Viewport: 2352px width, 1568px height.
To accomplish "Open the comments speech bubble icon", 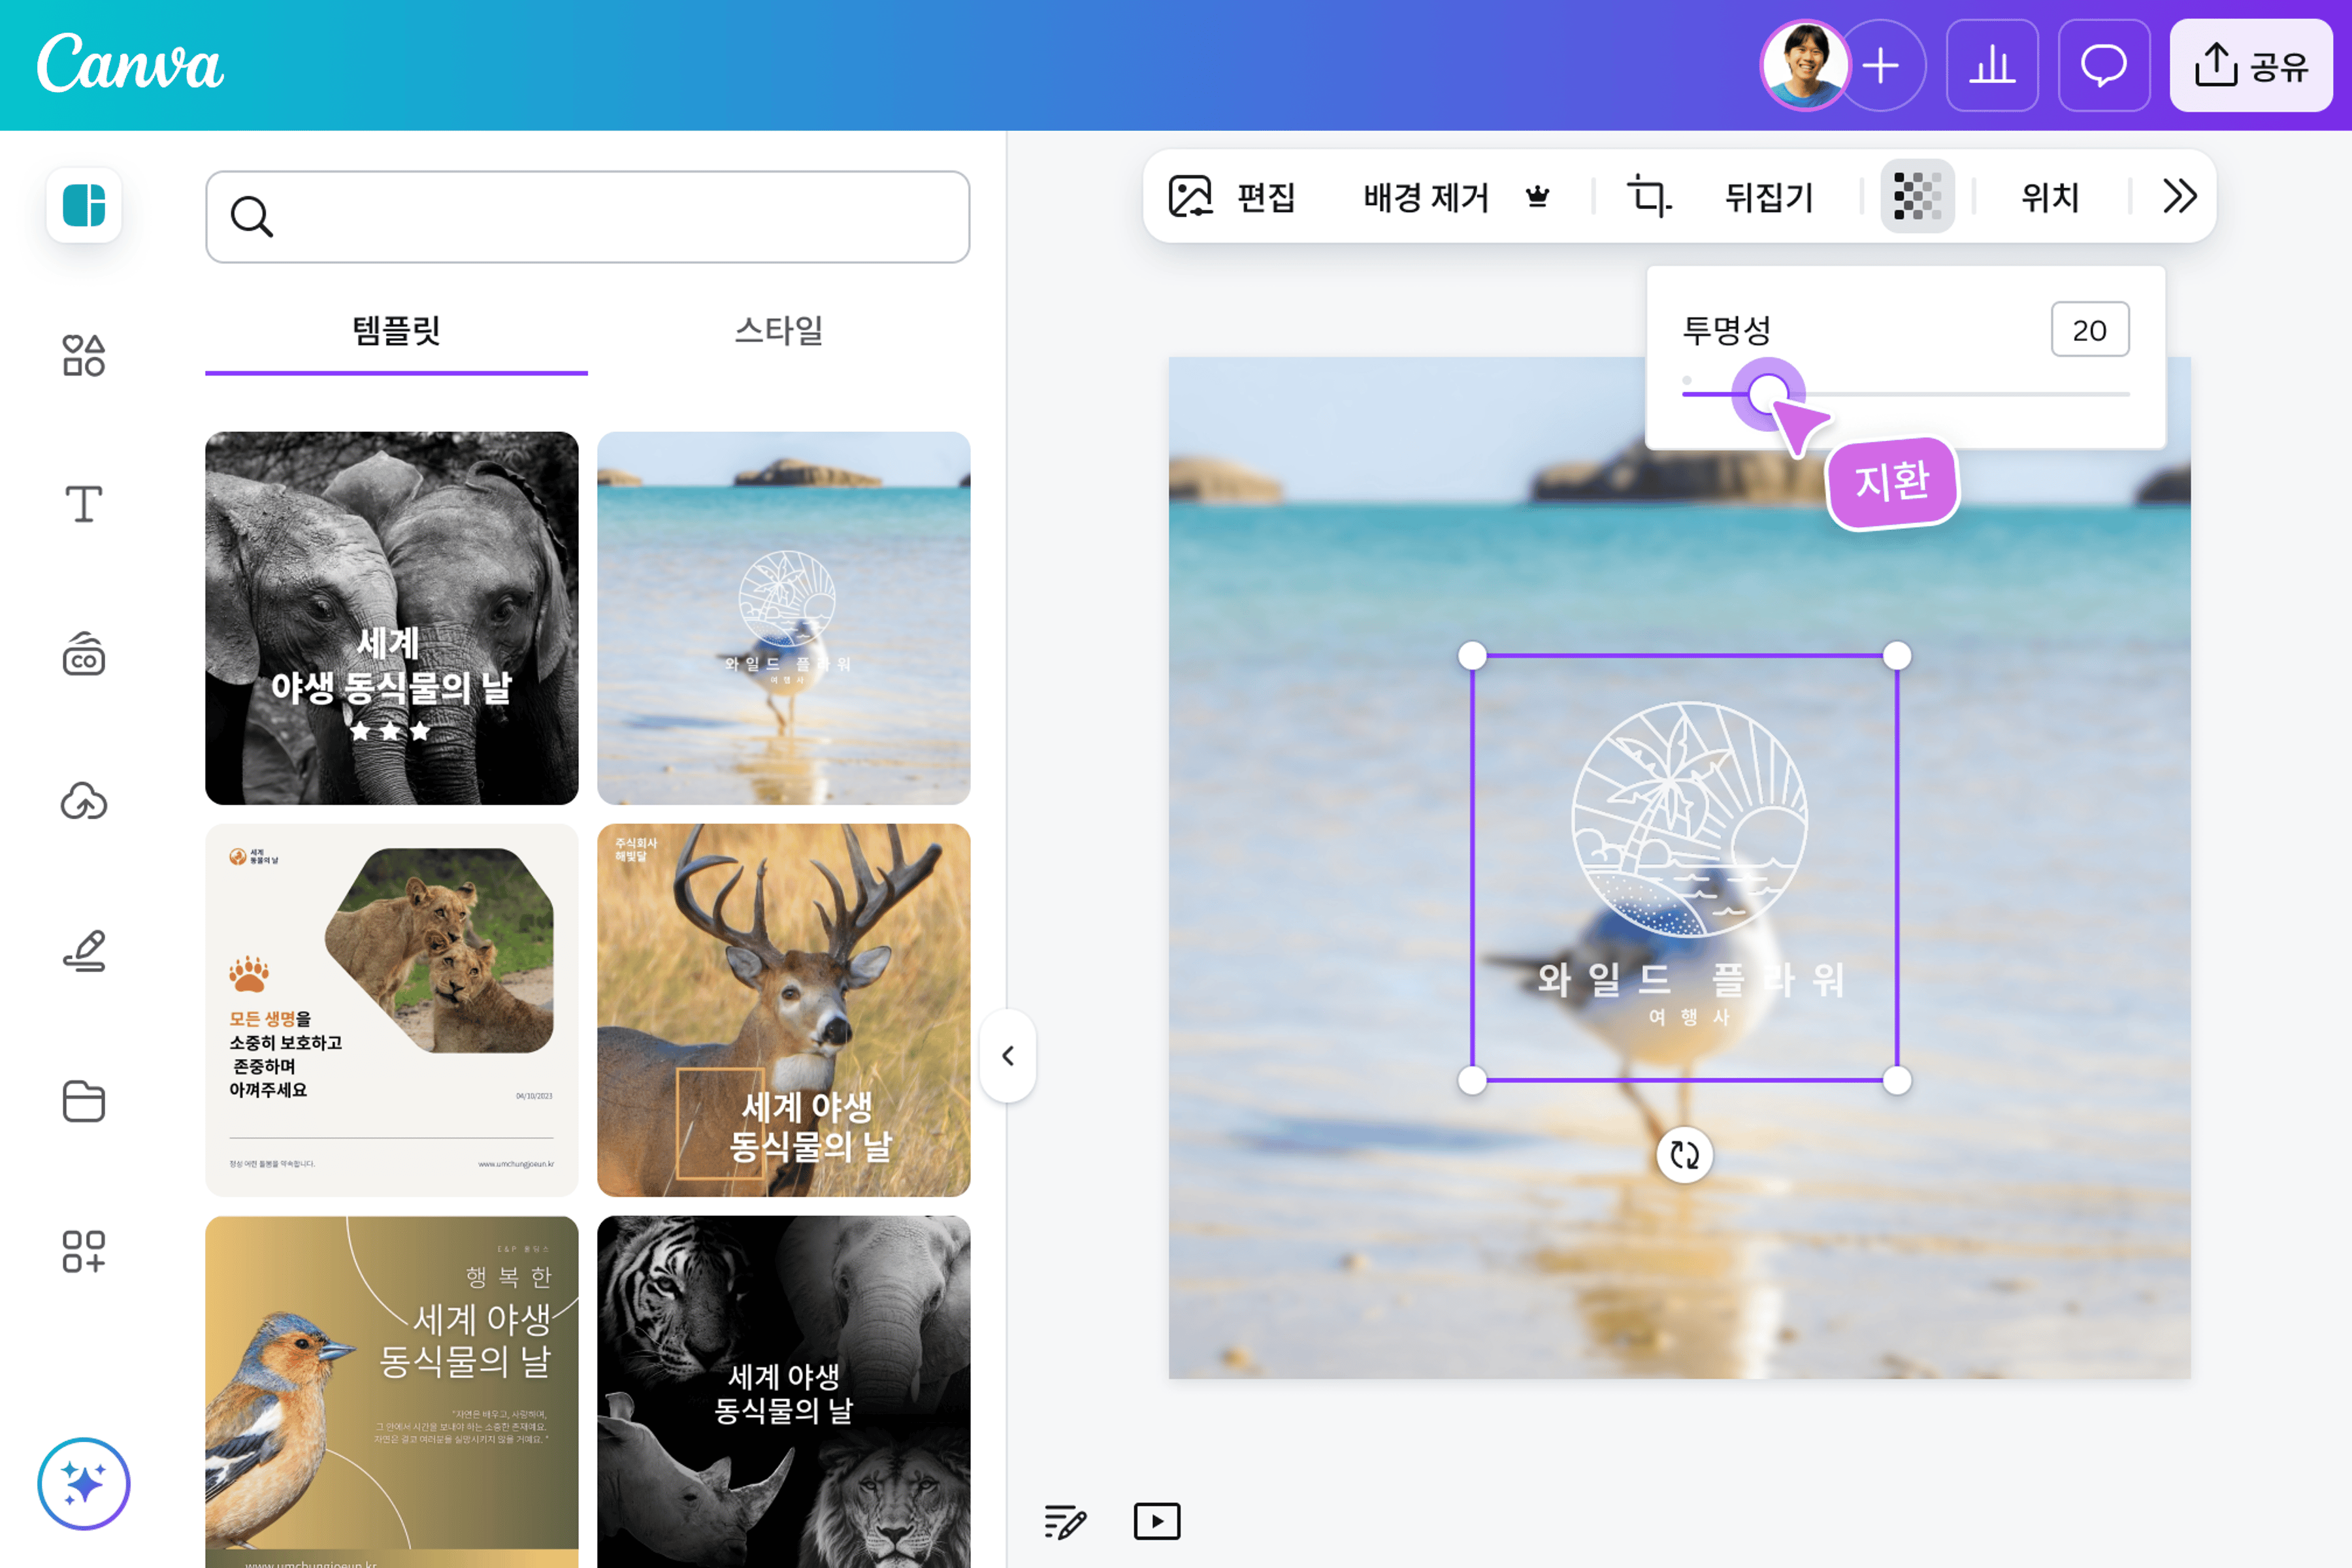I will pos(2104,66).
